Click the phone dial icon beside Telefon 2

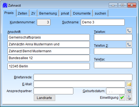pyautogui.click(x=129, y=44)
